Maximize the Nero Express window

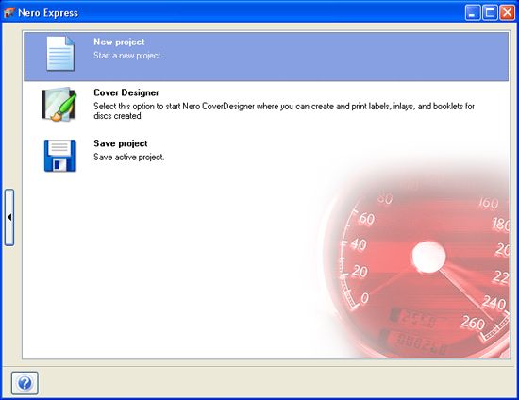490,13
